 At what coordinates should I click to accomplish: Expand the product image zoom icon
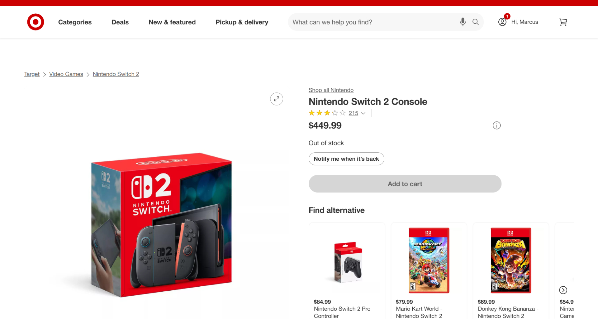tap(276, 99)
